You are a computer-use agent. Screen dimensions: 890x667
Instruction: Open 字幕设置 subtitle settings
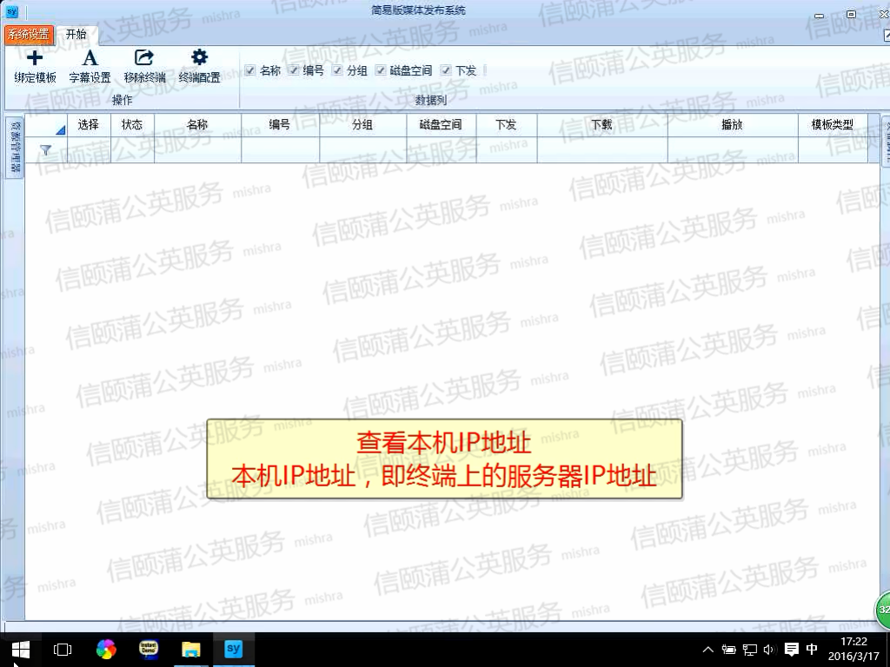tap(90, 58)
